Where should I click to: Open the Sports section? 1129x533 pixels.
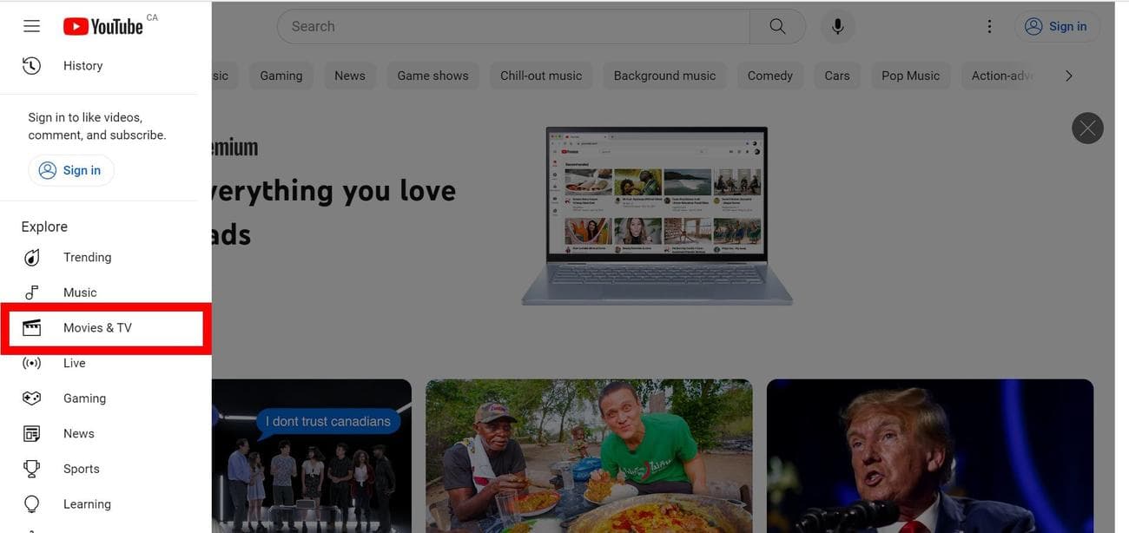(x=81, y=468)
